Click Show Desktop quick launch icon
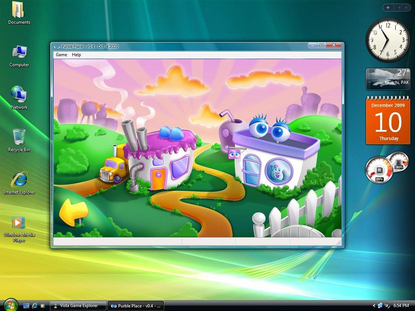 click(26, 306)
